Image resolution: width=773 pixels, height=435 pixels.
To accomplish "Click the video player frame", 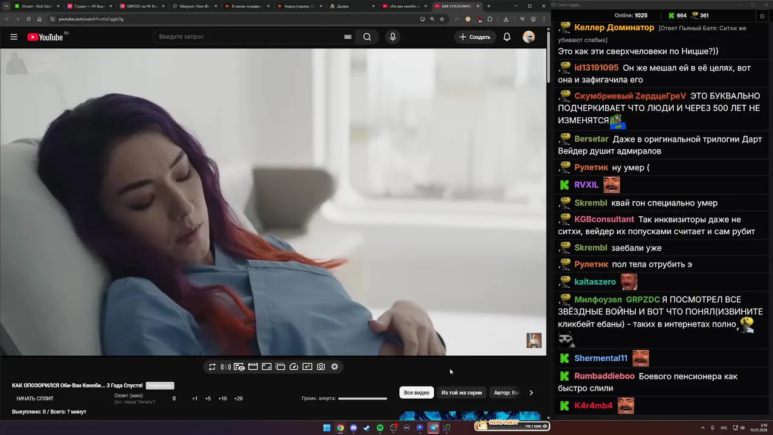I will tap(273, 202).
